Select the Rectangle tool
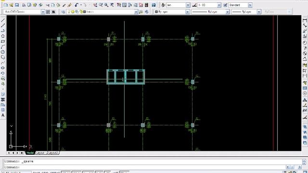This screenshot has height=173, width=308. click(3, 41)
